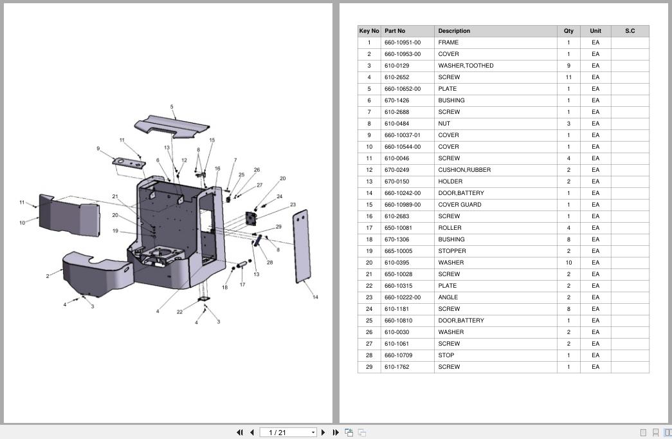The width and height of the screenshot is (672, 439).
Task: Switch to single page view
Action: [x=643, y=433]
